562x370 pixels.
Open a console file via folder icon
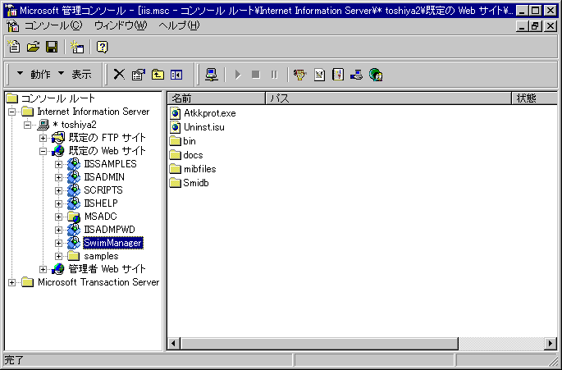tap(33, 47)
